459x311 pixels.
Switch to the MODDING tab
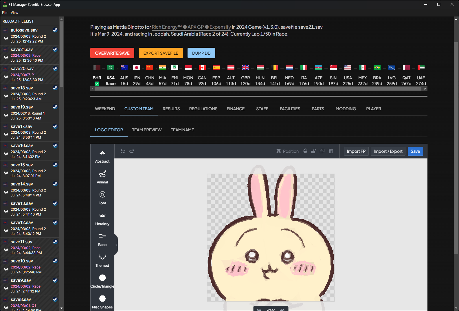(346, 109)
